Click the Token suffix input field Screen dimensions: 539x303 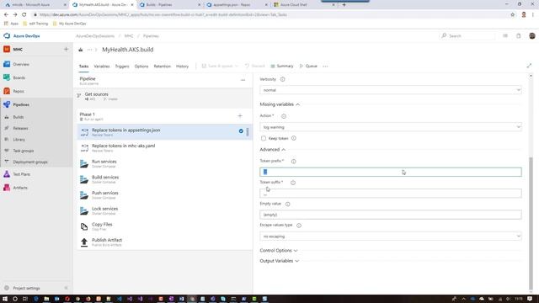[x=391, y=194]
